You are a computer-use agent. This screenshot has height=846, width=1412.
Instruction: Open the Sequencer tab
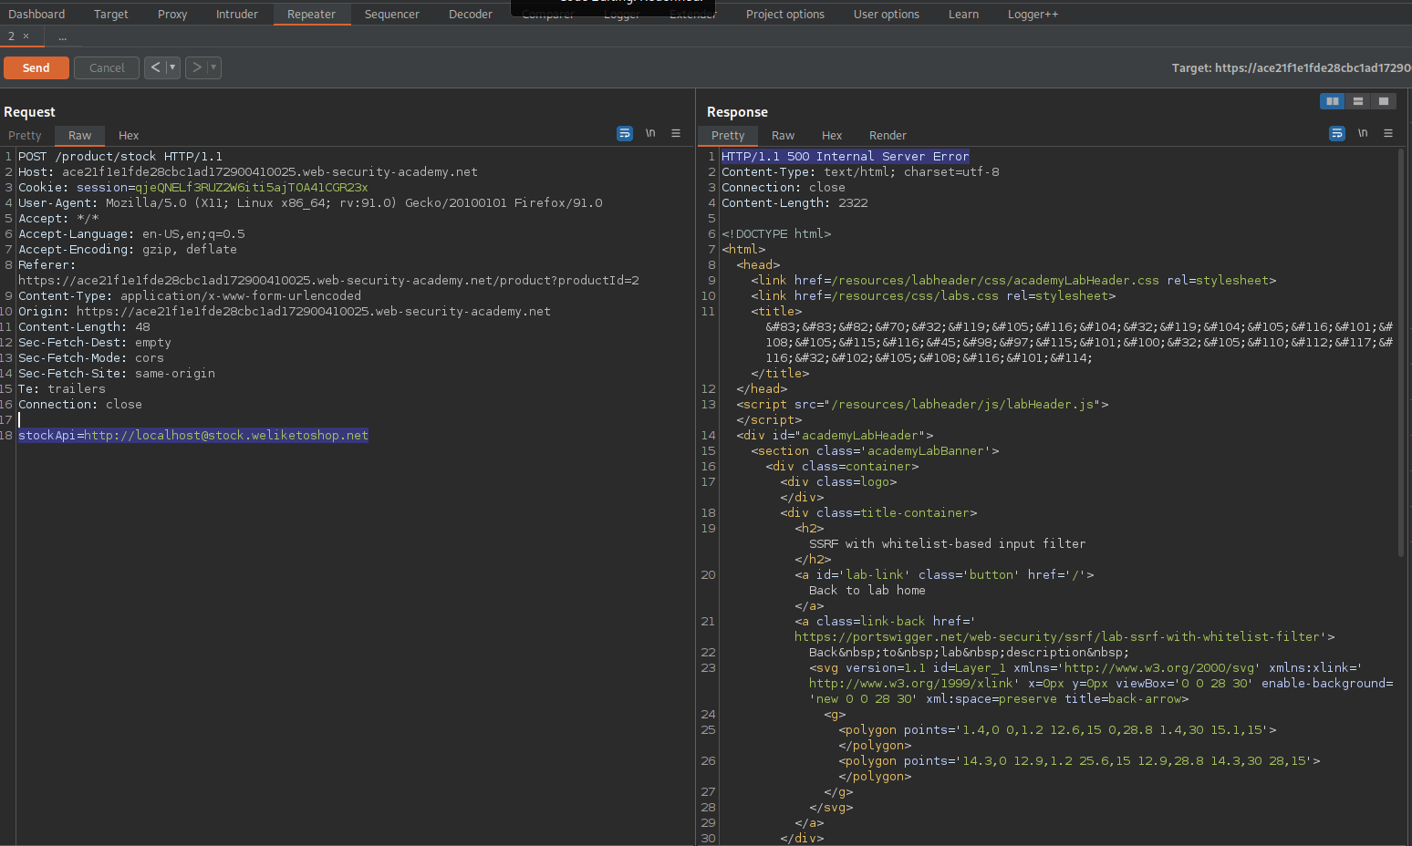pyautogui.click(x=392, y=14)
